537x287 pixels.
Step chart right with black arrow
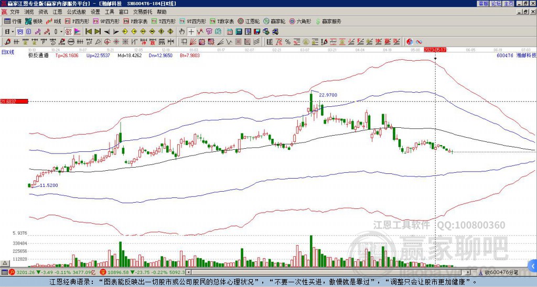click(x=116, y=31)
